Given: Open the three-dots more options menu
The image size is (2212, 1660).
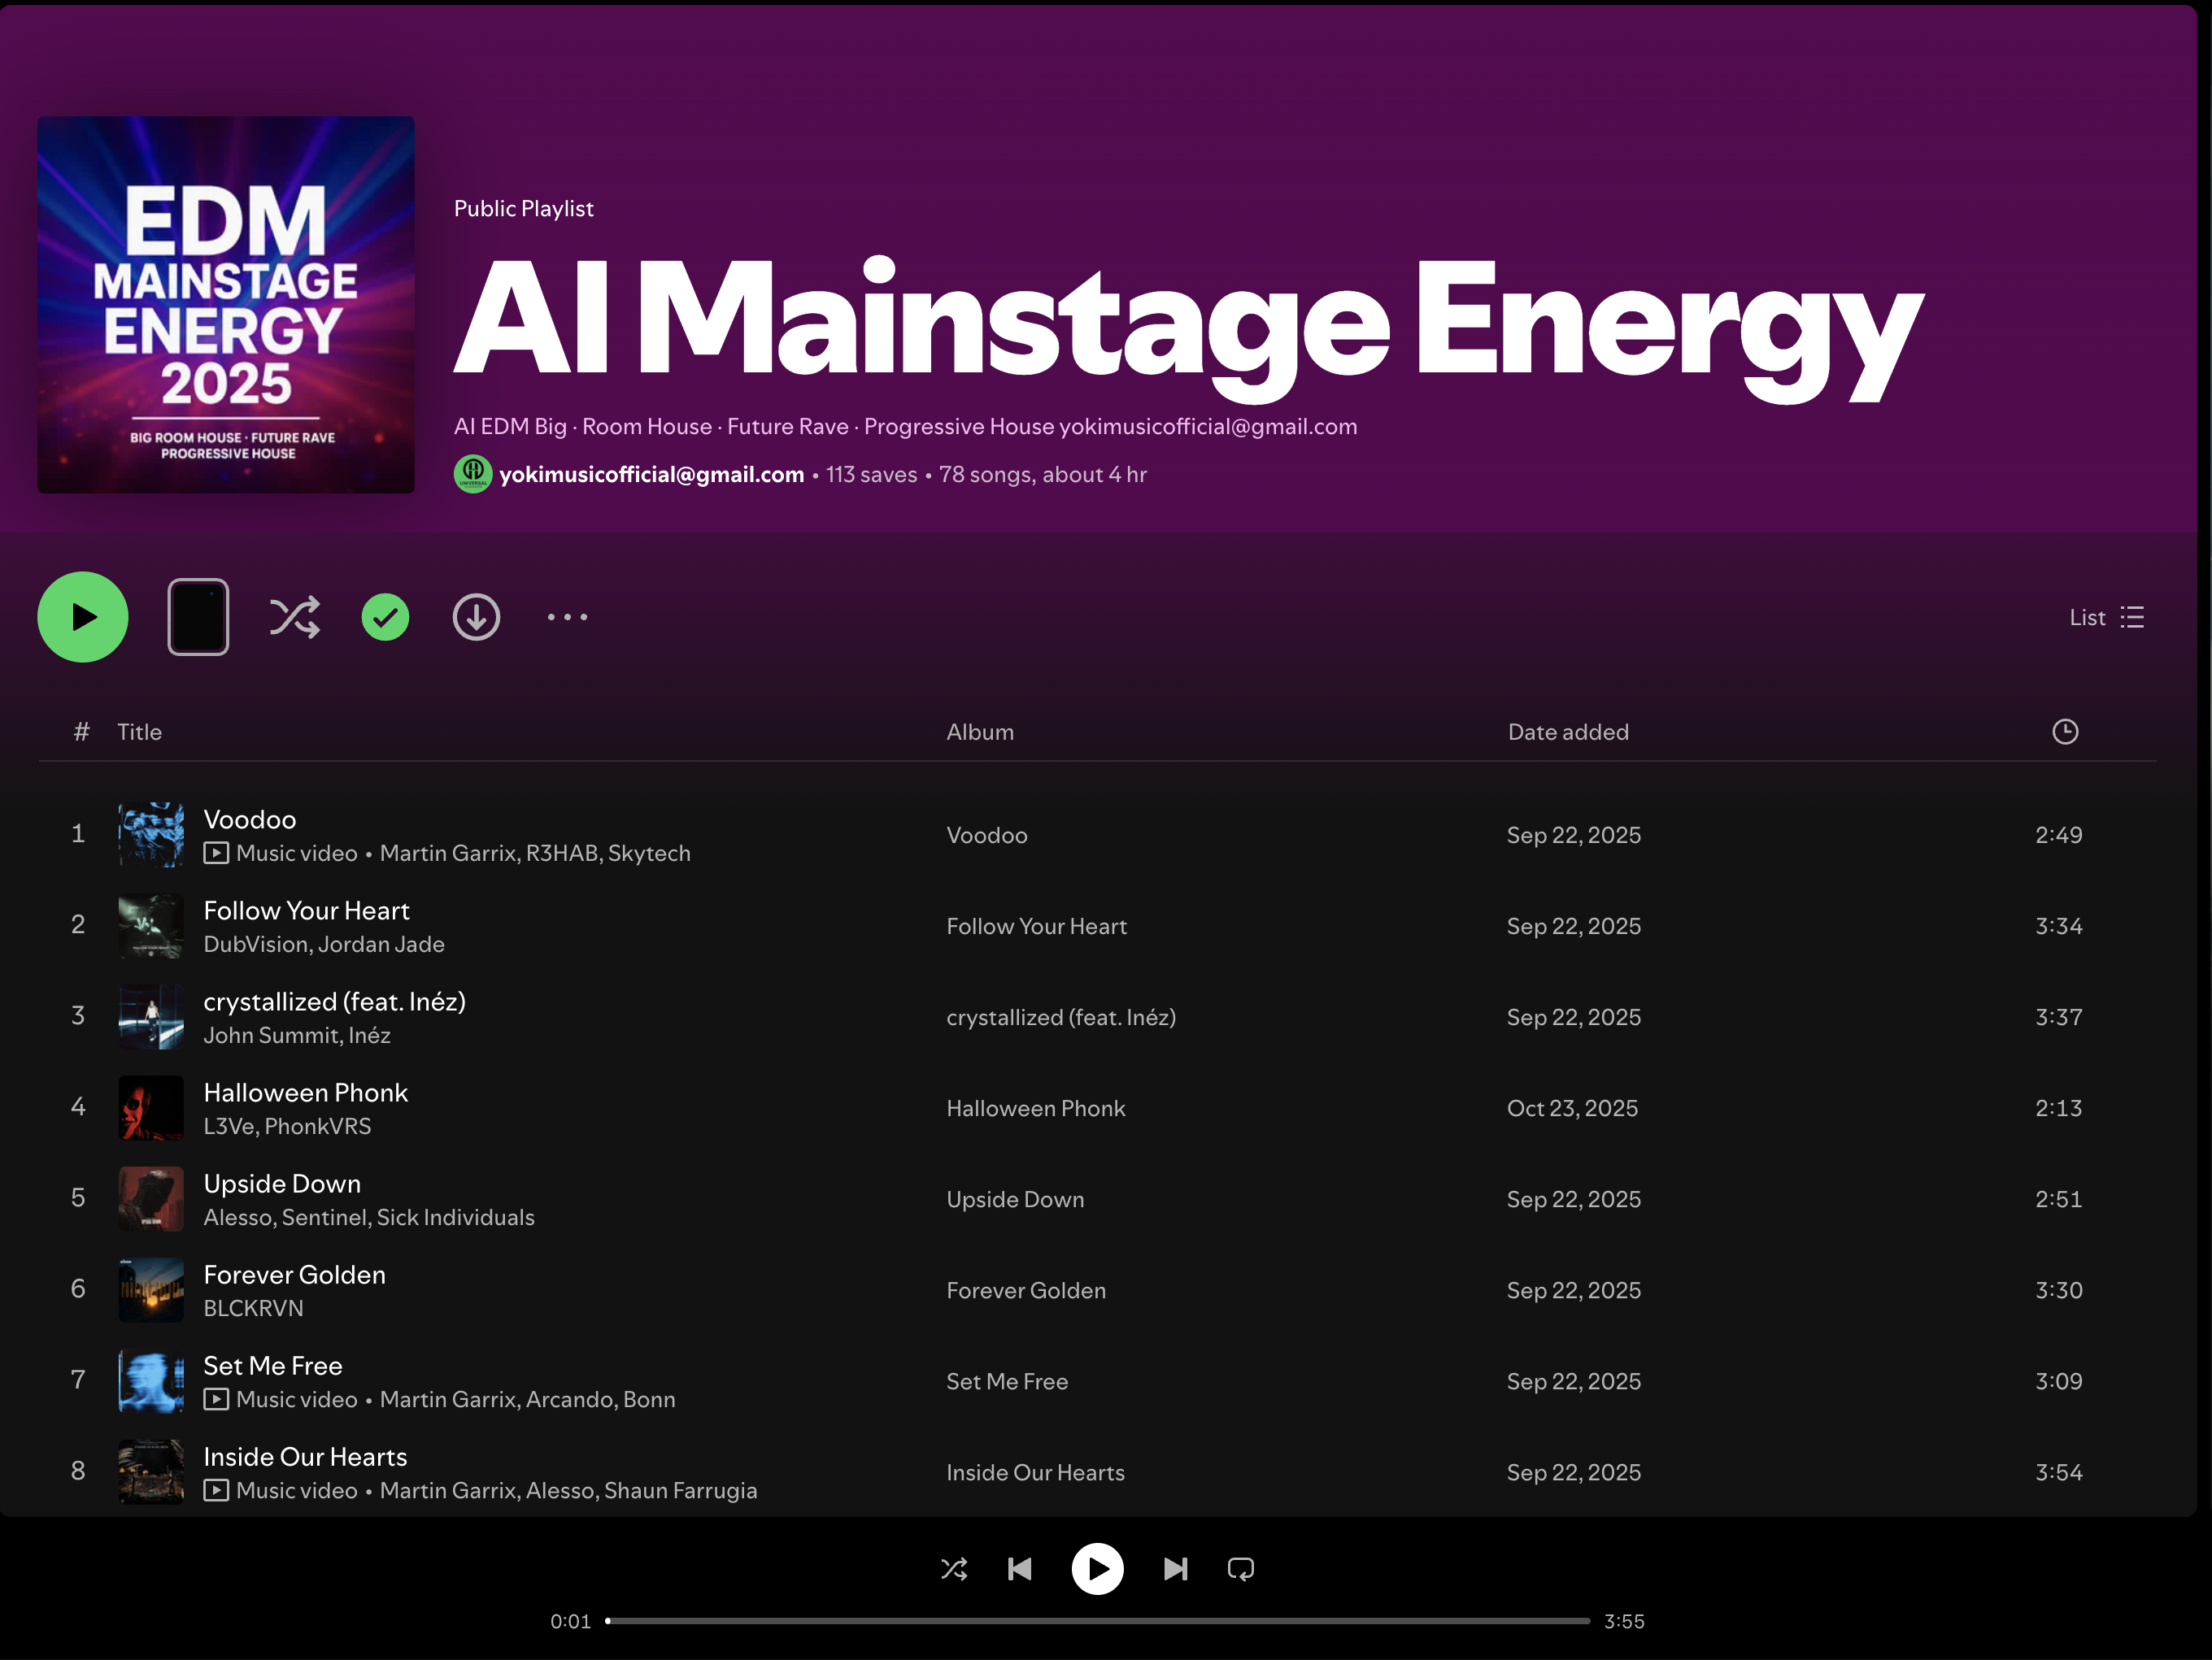Looking at the screenshot, I should coord(567,617).
